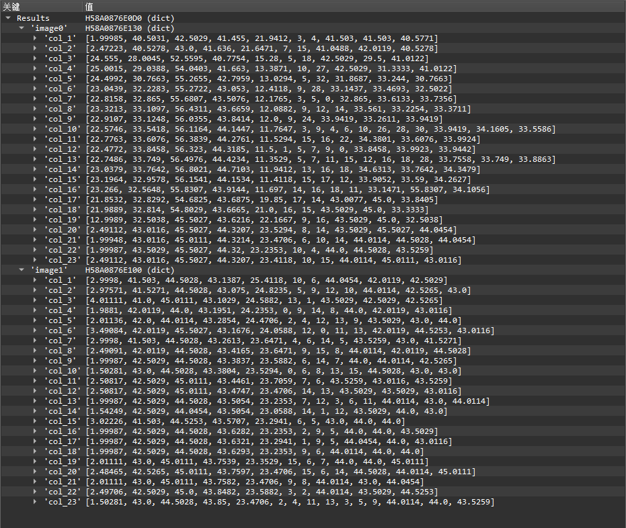This screenshot has width=626, height=528.
Task: Select 'col_14' label under image0
Action: (x=63, y=169)
